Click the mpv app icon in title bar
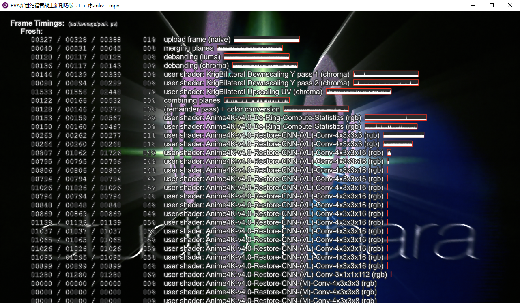The width and height of the screenshot is (520, 303). point(5,5)
